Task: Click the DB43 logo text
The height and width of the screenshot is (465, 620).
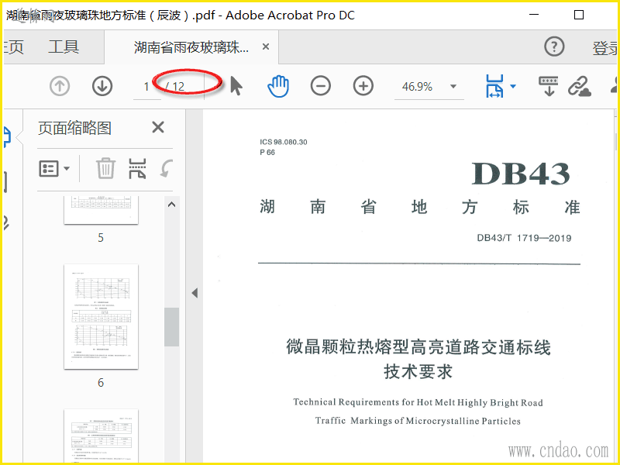Action: (520, 173)
